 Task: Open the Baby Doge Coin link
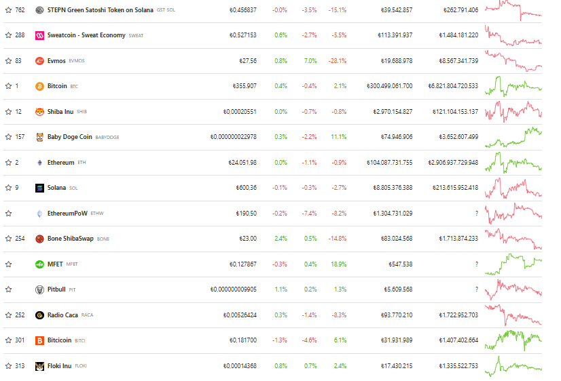click(x=70, y=137)
